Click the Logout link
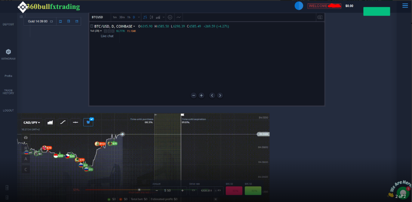The width and height of the screenshot is (412, 202). [8, 110]
